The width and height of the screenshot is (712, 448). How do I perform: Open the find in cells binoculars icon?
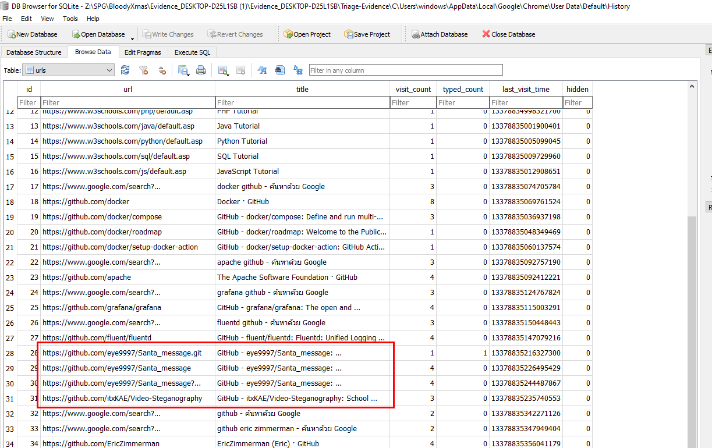[x=280, y=70]
